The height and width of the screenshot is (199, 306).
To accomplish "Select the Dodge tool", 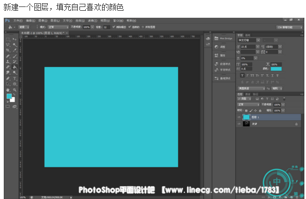I will click(14, 73).
